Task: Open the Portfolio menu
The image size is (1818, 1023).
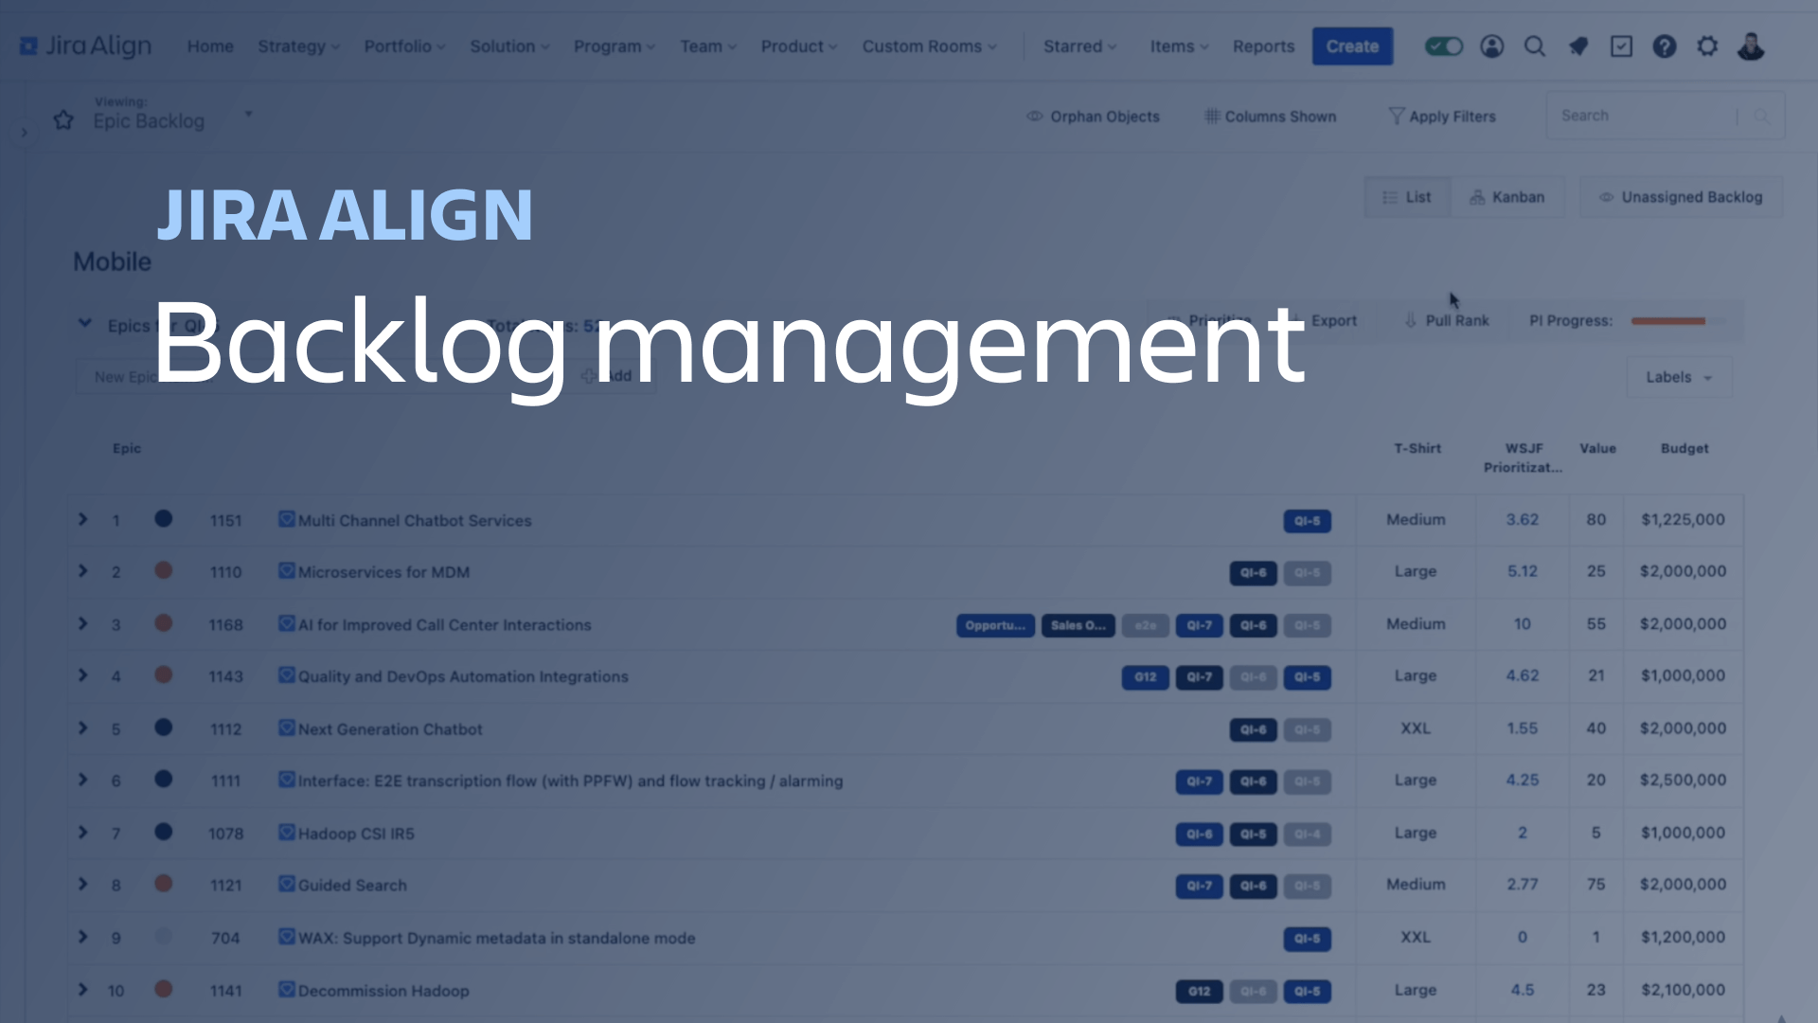Action: pos(403,46)
